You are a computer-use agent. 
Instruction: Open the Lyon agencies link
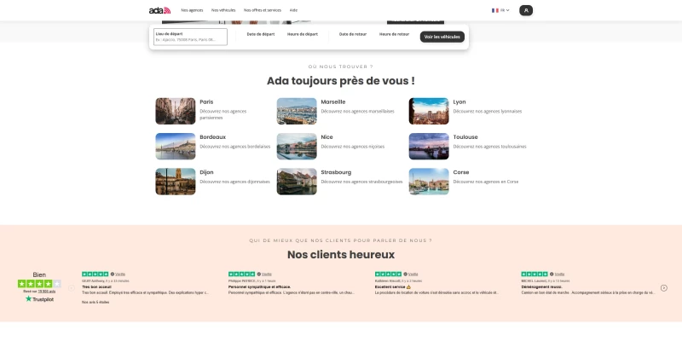point(459,101)
